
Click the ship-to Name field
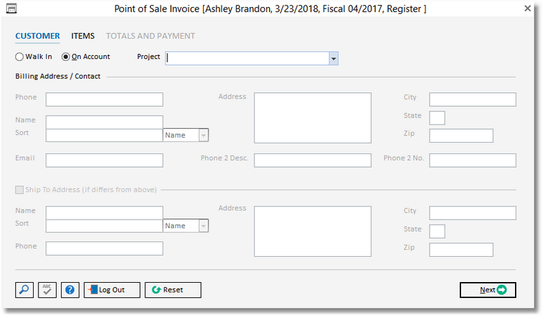[x=104, y=213]
